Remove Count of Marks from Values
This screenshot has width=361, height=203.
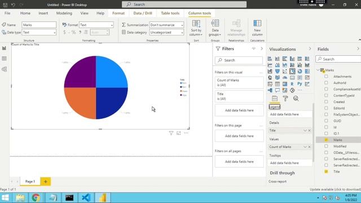(x=310, y=147)
